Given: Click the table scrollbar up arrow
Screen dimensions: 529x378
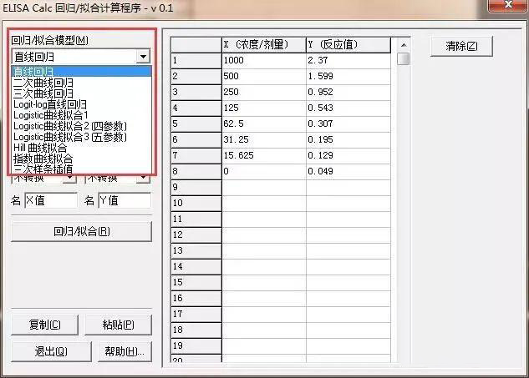Looking at the screenshot, I should coord(404,45).
